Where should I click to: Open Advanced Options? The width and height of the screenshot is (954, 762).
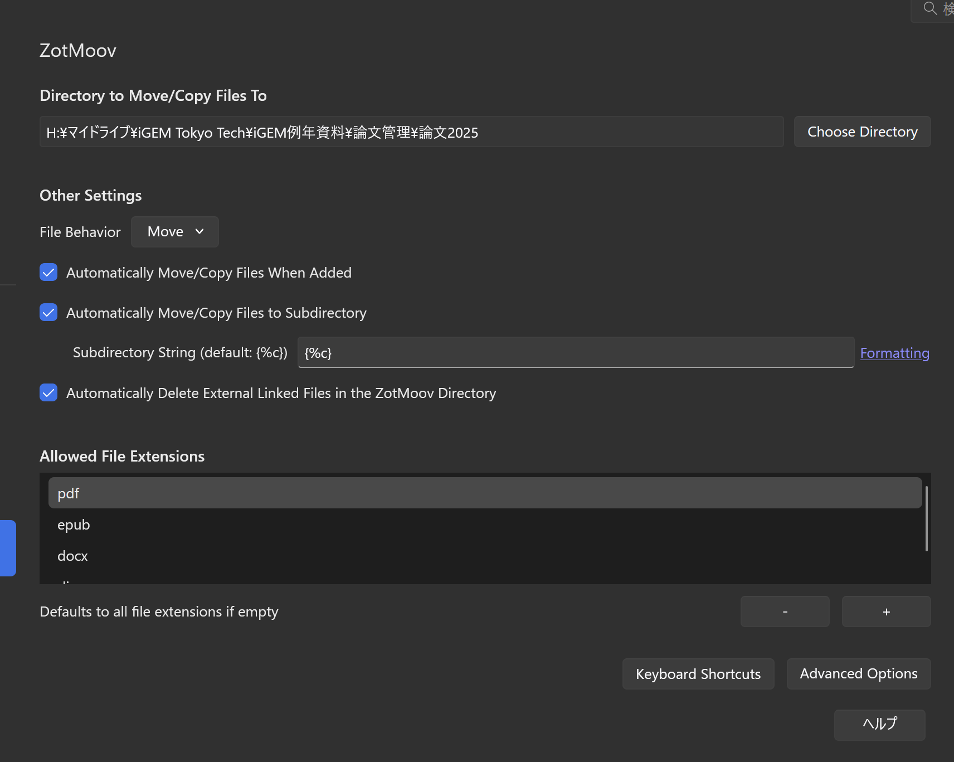pyautogui.click(x=858, y=674)
